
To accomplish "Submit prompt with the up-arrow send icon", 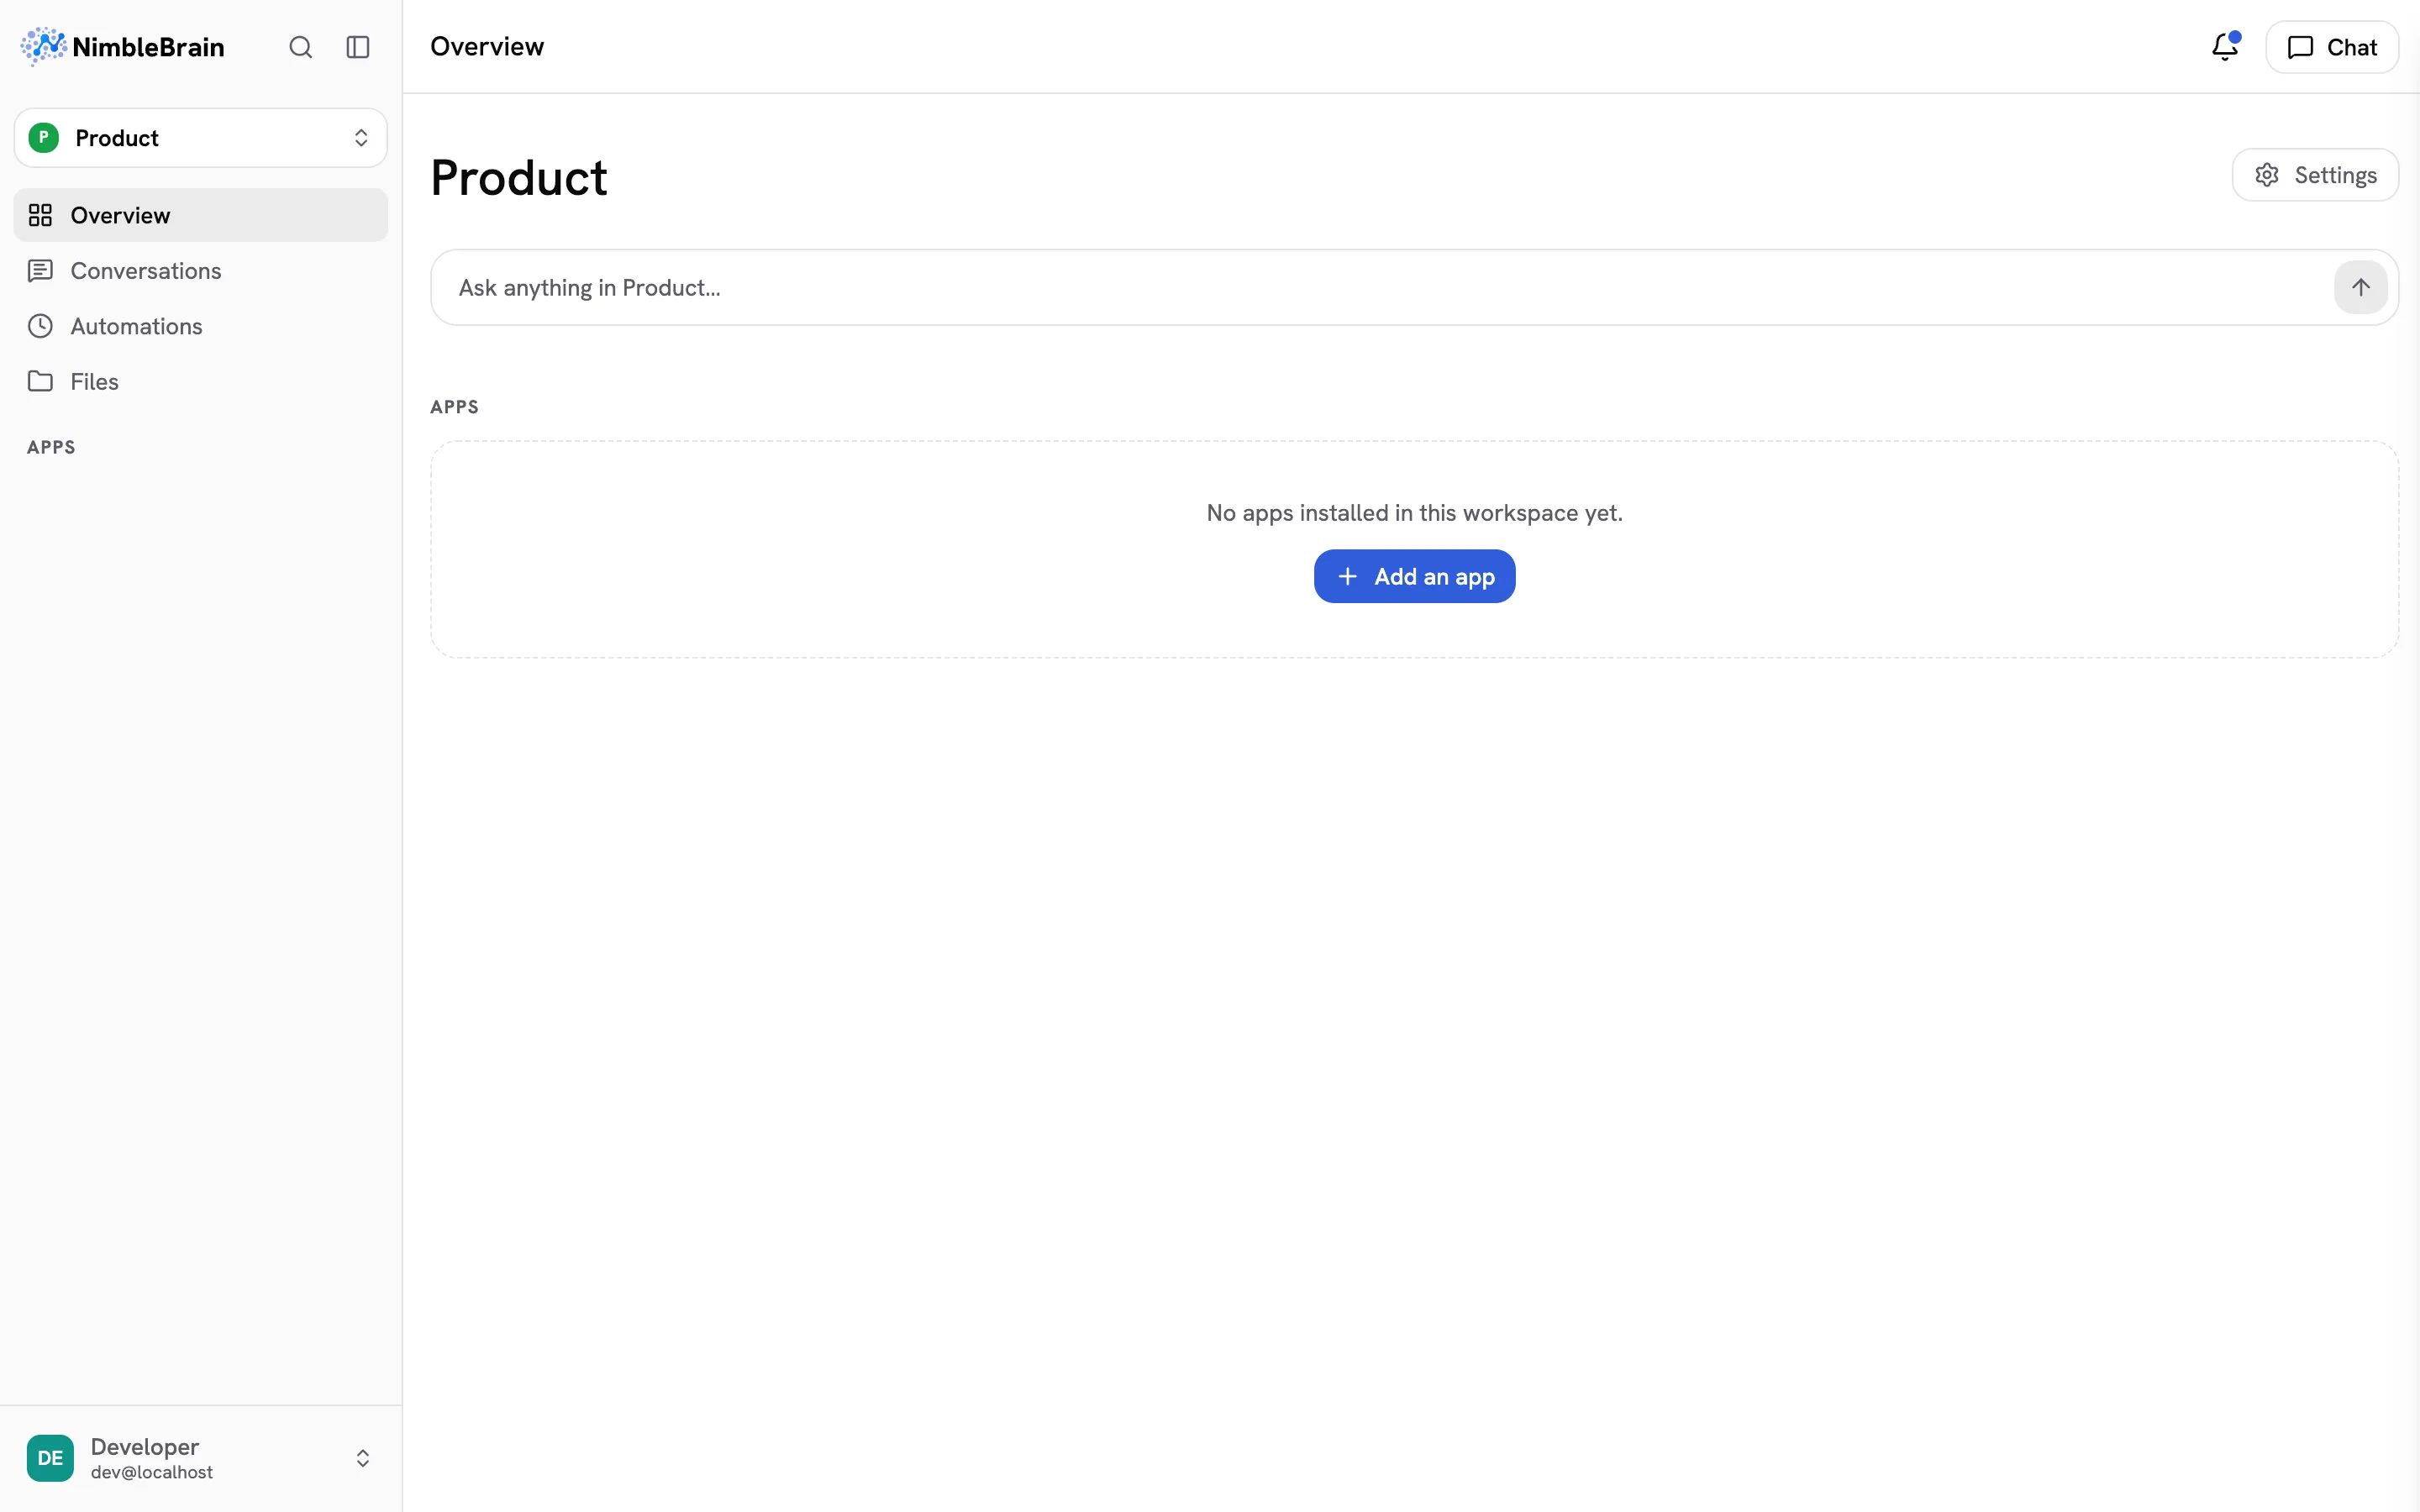I will pos(2360,287).
